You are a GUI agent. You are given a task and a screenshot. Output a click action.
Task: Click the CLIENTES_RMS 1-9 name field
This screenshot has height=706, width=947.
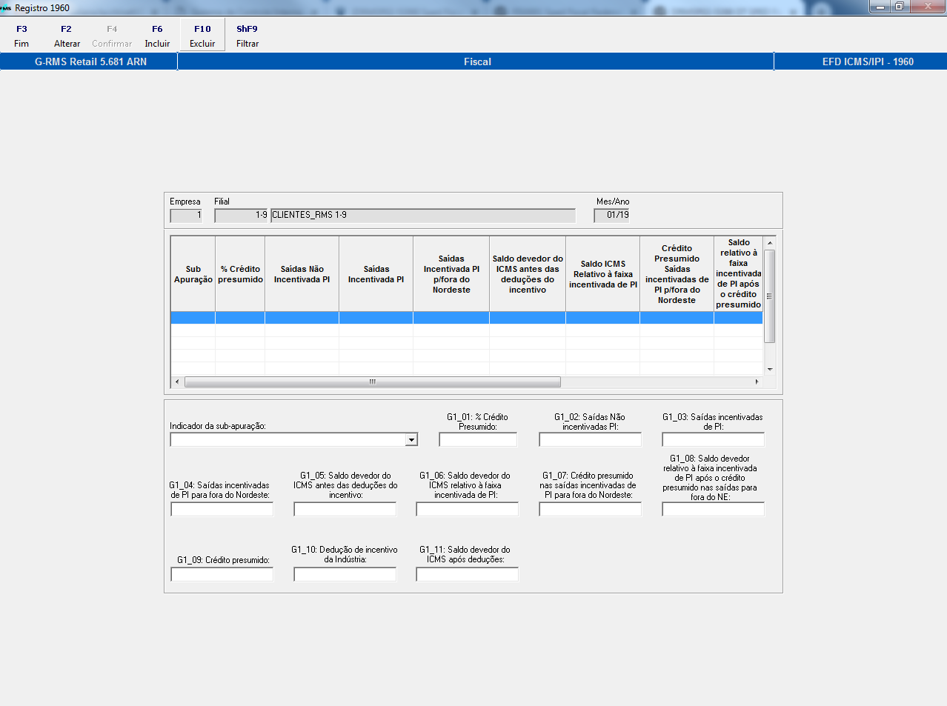[x=423, y=216]
